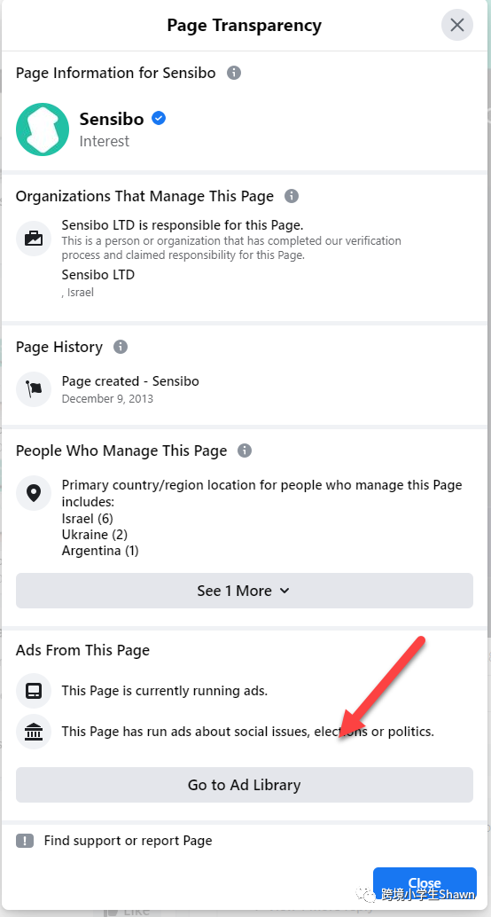The height and width of the screenshot is (917, 491).
Task: Click the Sensibo profile logo
Action: click(43, 129)
